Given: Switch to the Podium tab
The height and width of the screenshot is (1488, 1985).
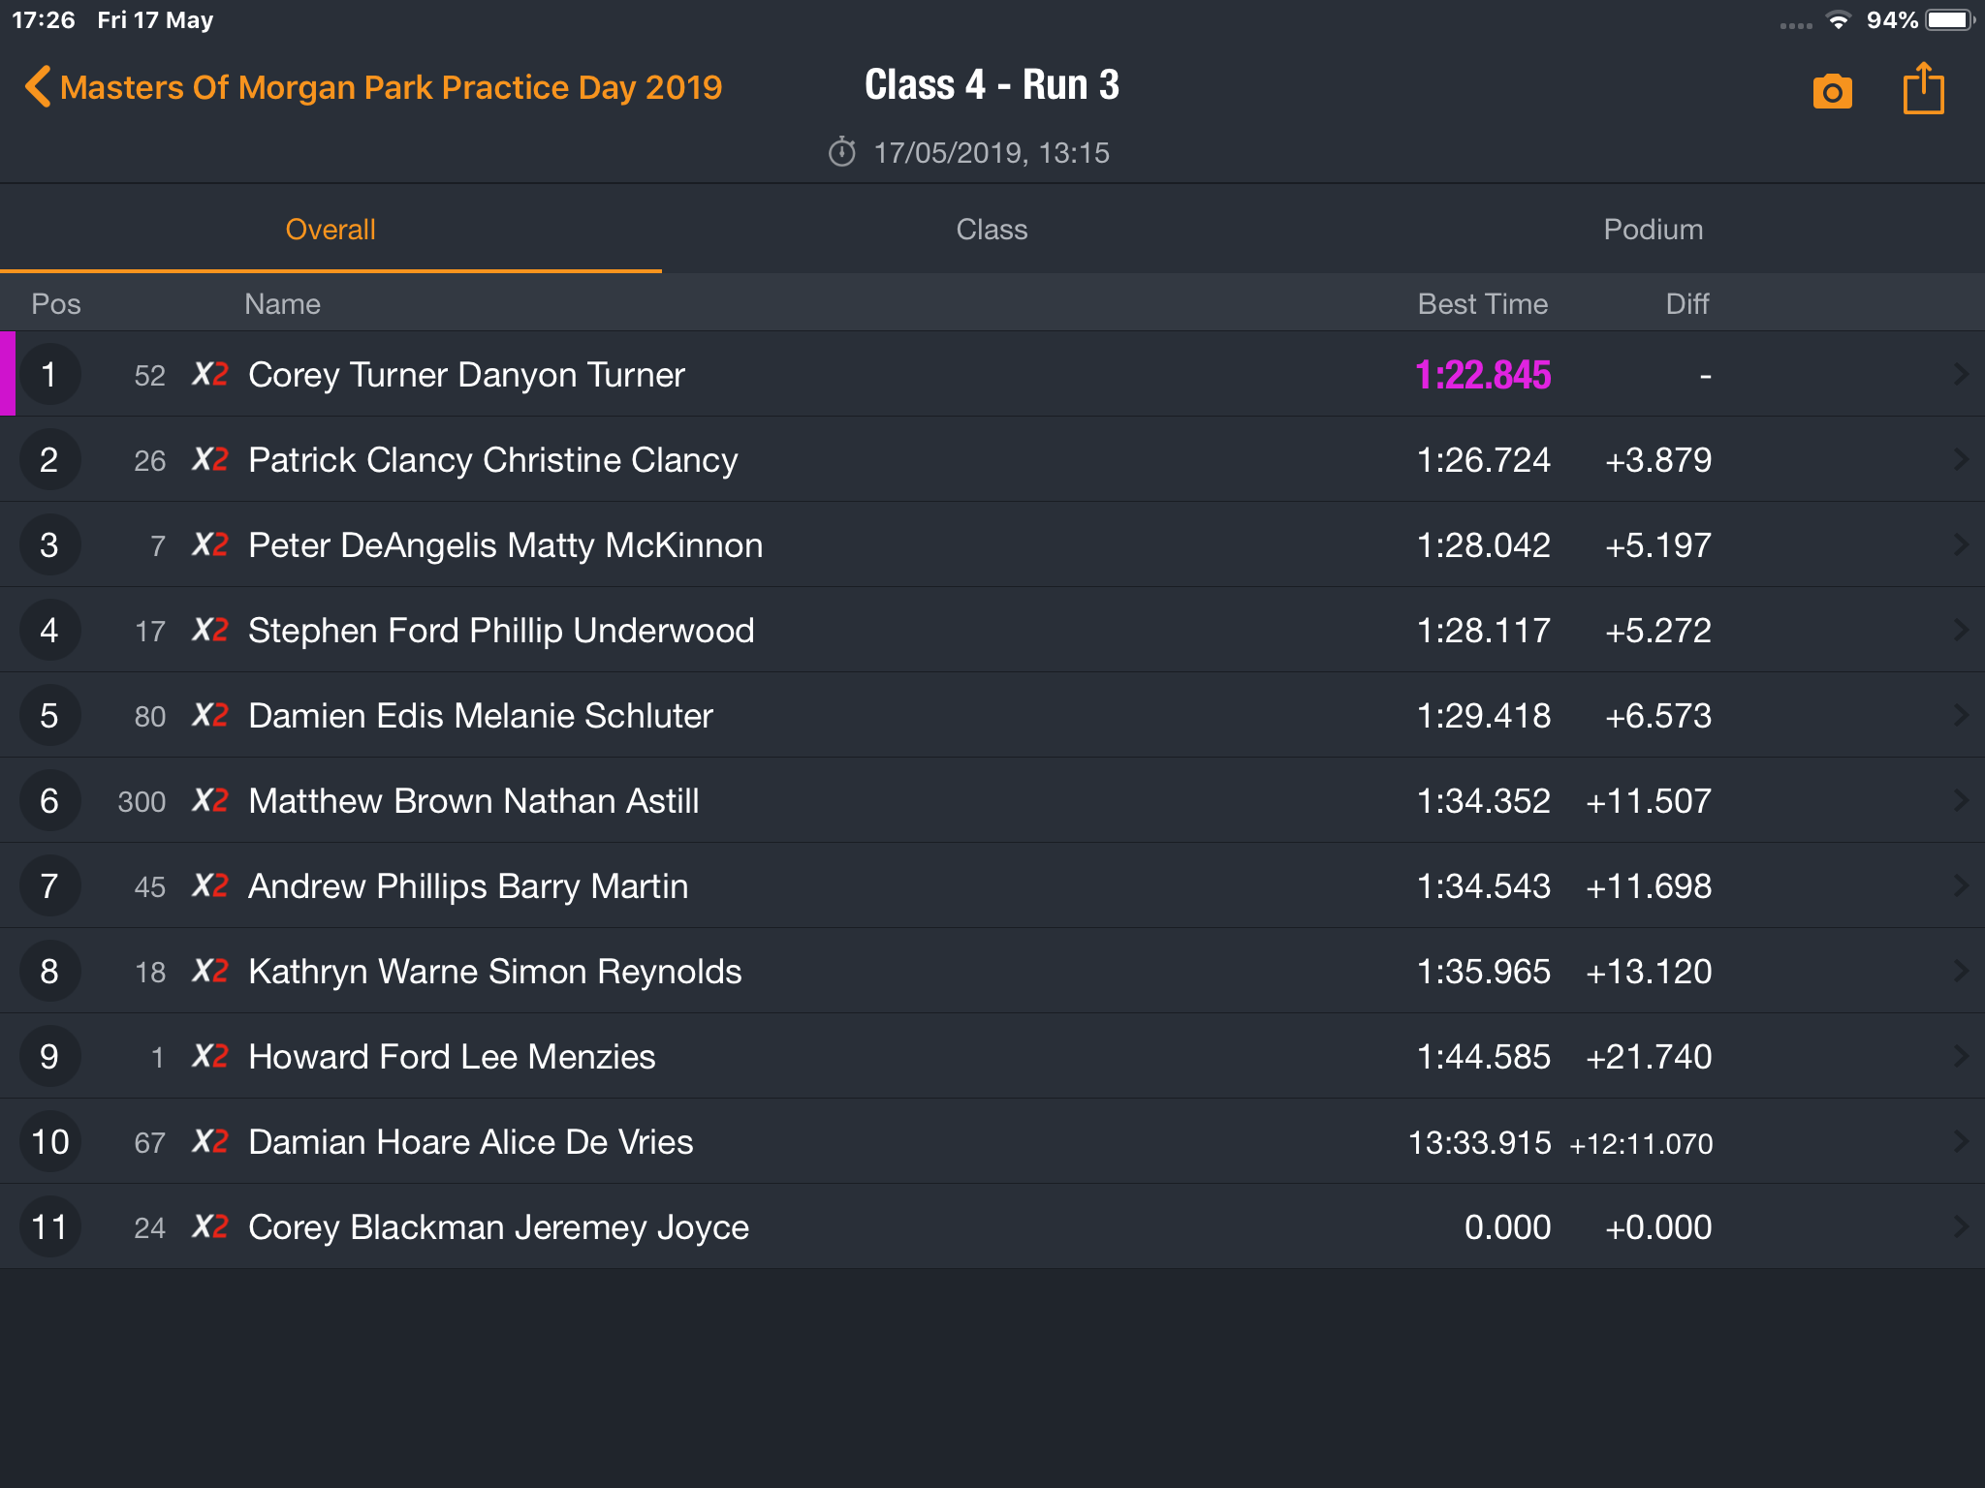Looking at the screenshot, I should click(1653, 230).
